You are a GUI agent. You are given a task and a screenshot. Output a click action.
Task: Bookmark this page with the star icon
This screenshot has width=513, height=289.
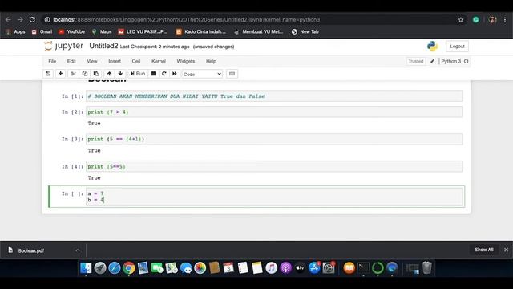[x=461, y=19]
